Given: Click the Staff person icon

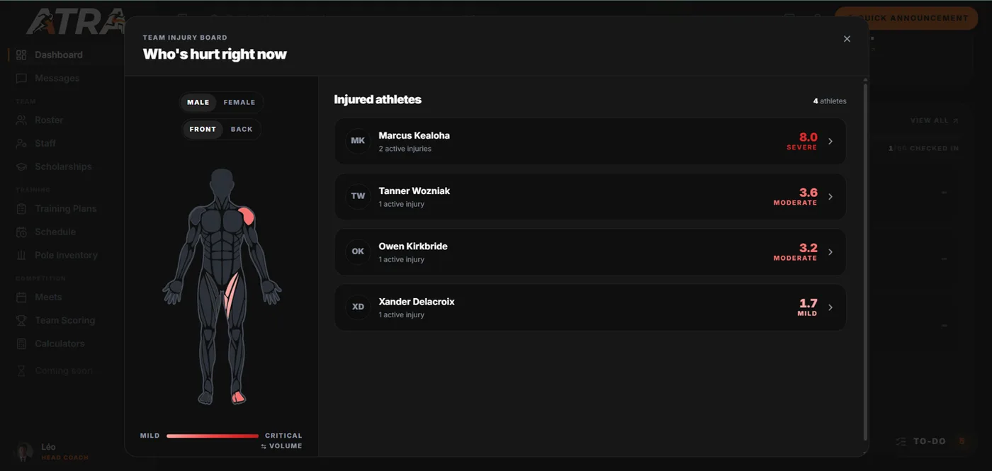Looking at the screenshot, I should 21,143.
